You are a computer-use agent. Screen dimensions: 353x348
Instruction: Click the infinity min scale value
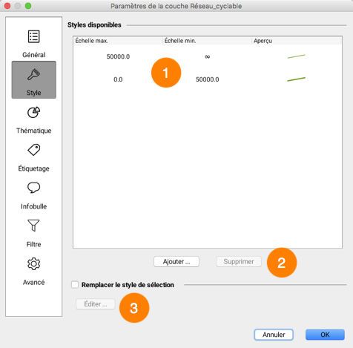click(208, 56)
